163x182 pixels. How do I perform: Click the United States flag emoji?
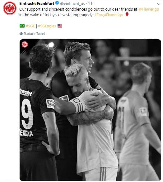pyautogui.click(x=60, y=26)
